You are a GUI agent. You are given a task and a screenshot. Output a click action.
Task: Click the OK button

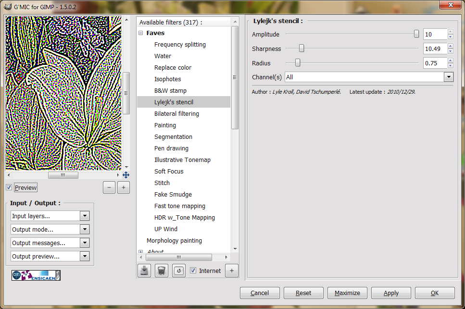click(435, 293)
